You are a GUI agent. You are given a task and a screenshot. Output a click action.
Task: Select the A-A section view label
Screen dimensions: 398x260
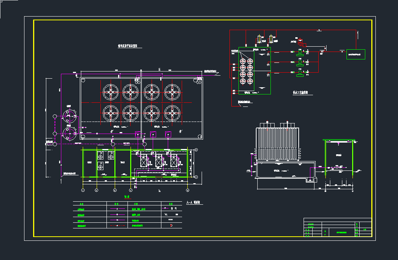[194, 203]
